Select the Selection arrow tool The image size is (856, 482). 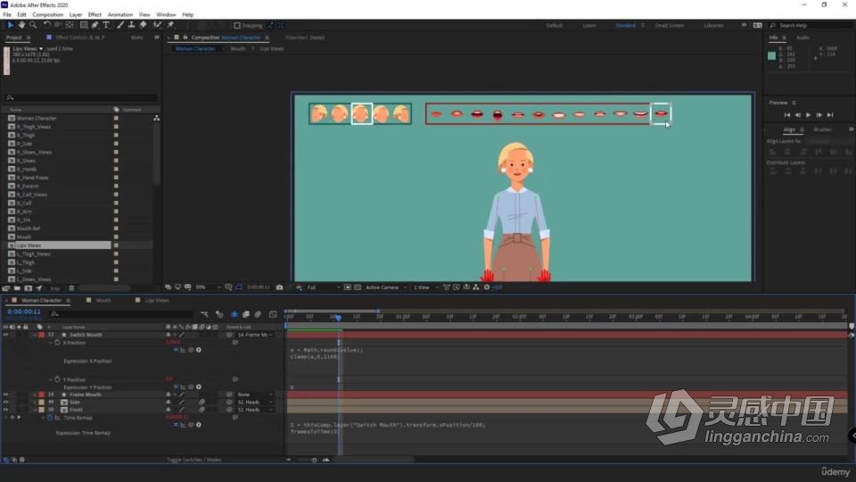10,25
